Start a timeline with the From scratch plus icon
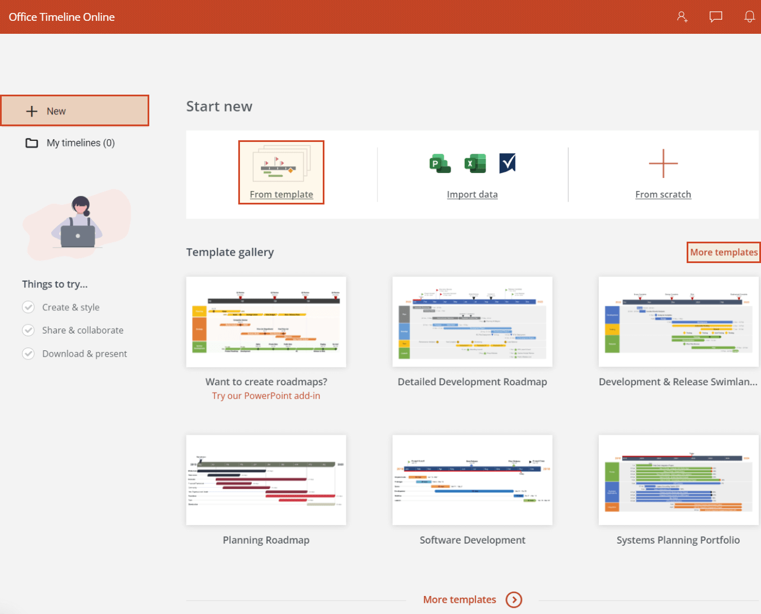This screenshot has width=761, height=614. point(663,163)
